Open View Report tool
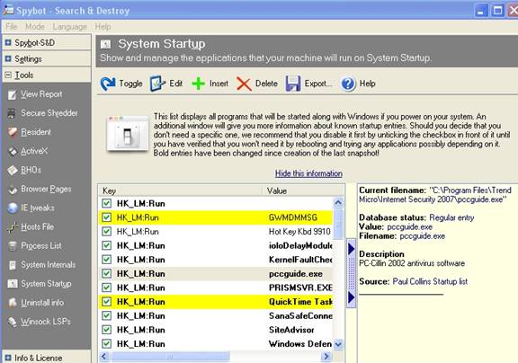 pos(41,94)
